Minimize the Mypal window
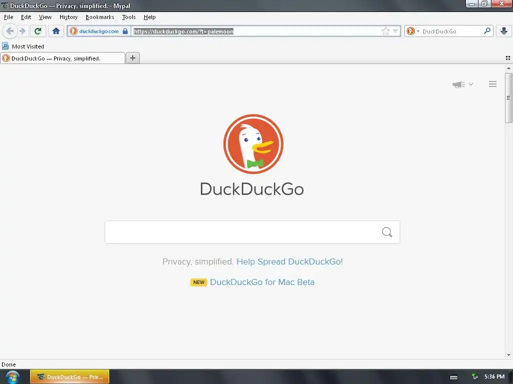The width and height of the screenshot is (513, 384). tap(471, 4)
